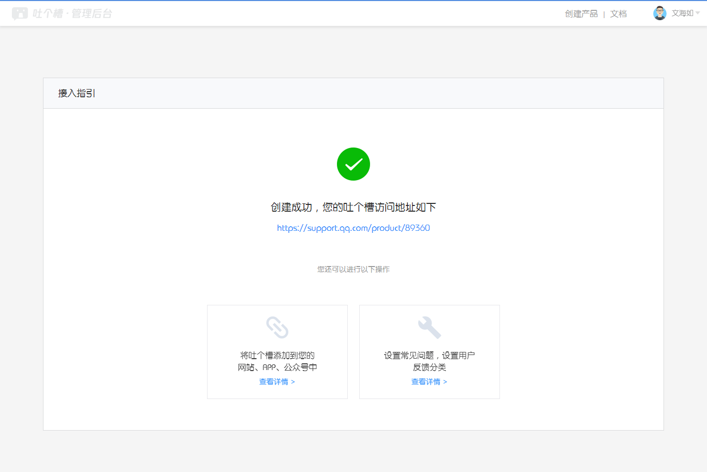
Task: Click the wrench settings icon
Action: 430,328
